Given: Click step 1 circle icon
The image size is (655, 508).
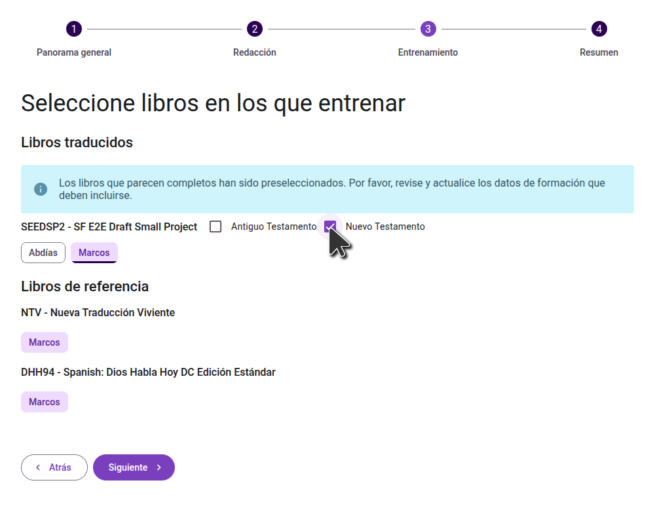Looking at the screenshot, I should coord(74,29).
